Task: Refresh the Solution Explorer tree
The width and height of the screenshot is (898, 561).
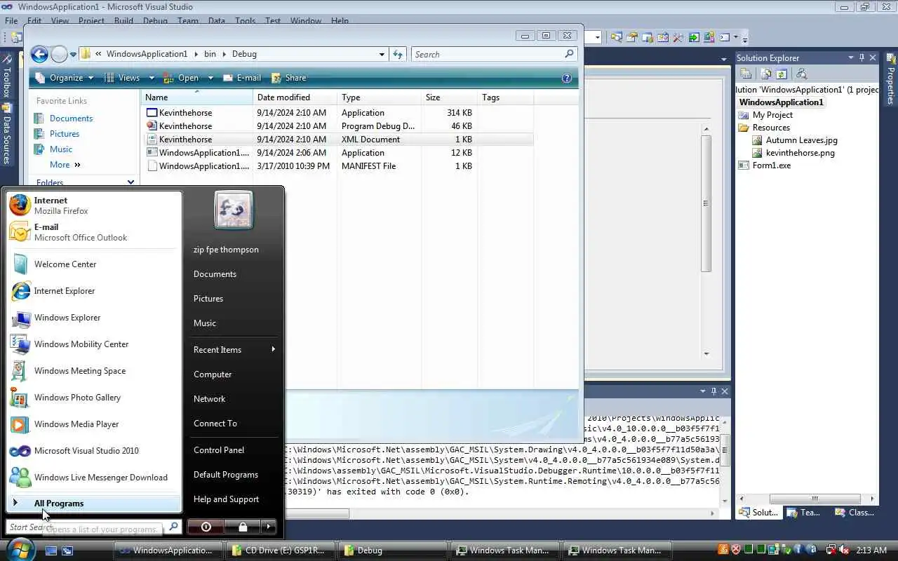Action: pos(781,74)
